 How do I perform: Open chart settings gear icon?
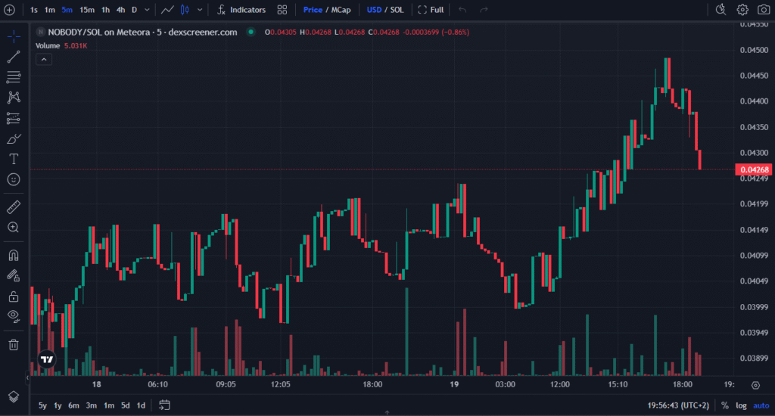click(742, 10)
